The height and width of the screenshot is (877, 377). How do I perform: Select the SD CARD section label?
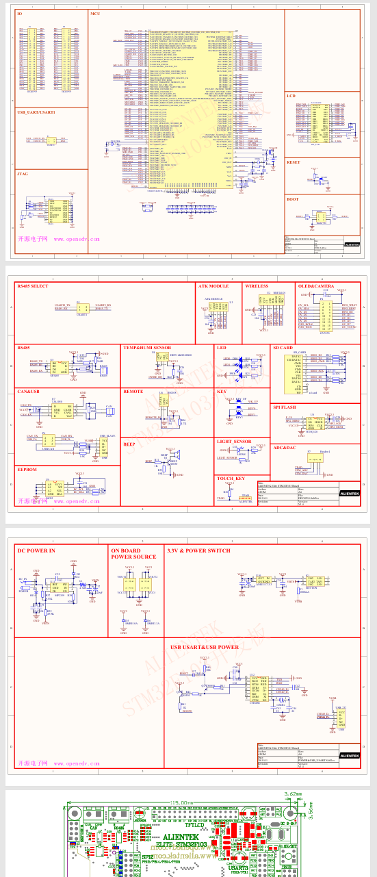[x=283, y=348]
